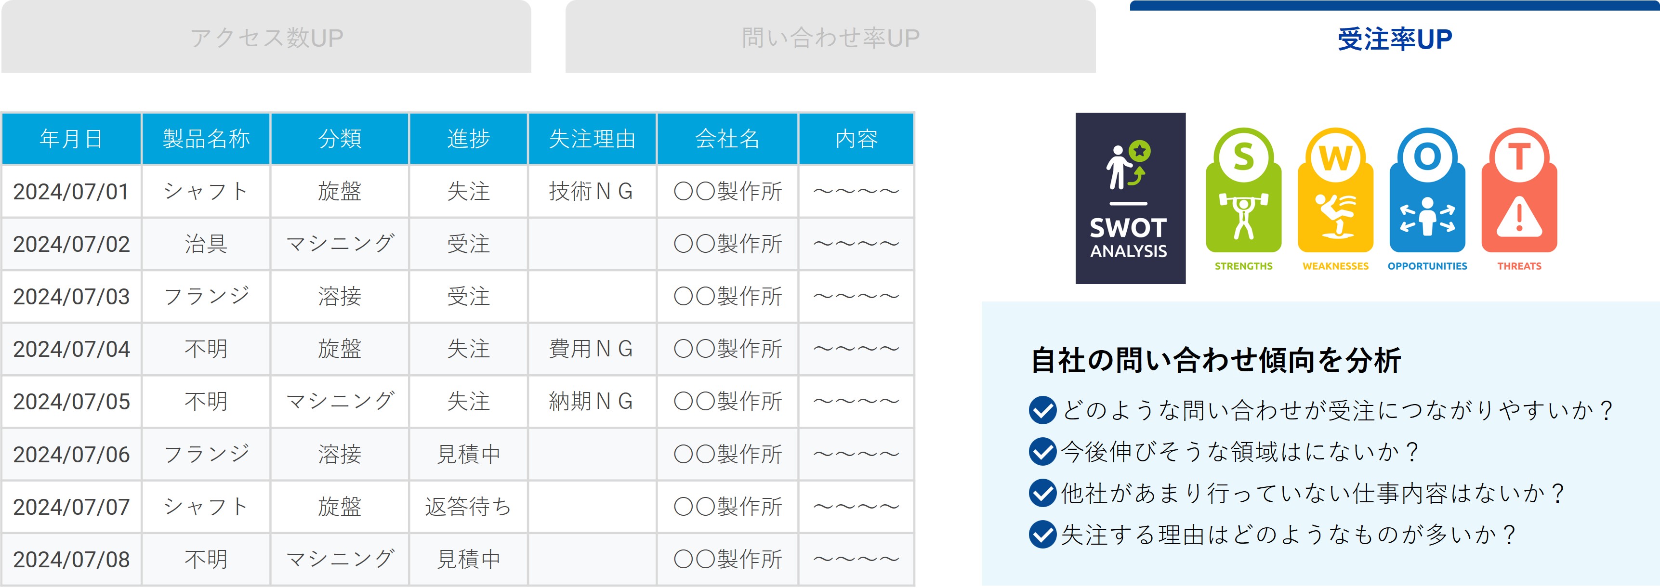Click the 返答待ち progress cell
1660x588 pixels.
[x=469, y=507]
